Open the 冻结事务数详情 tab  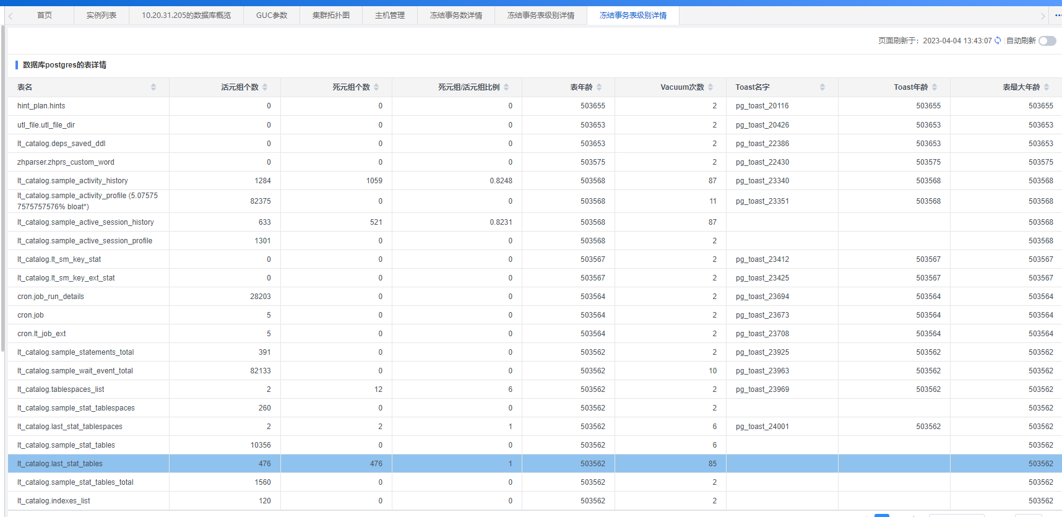tap(456, 15)
